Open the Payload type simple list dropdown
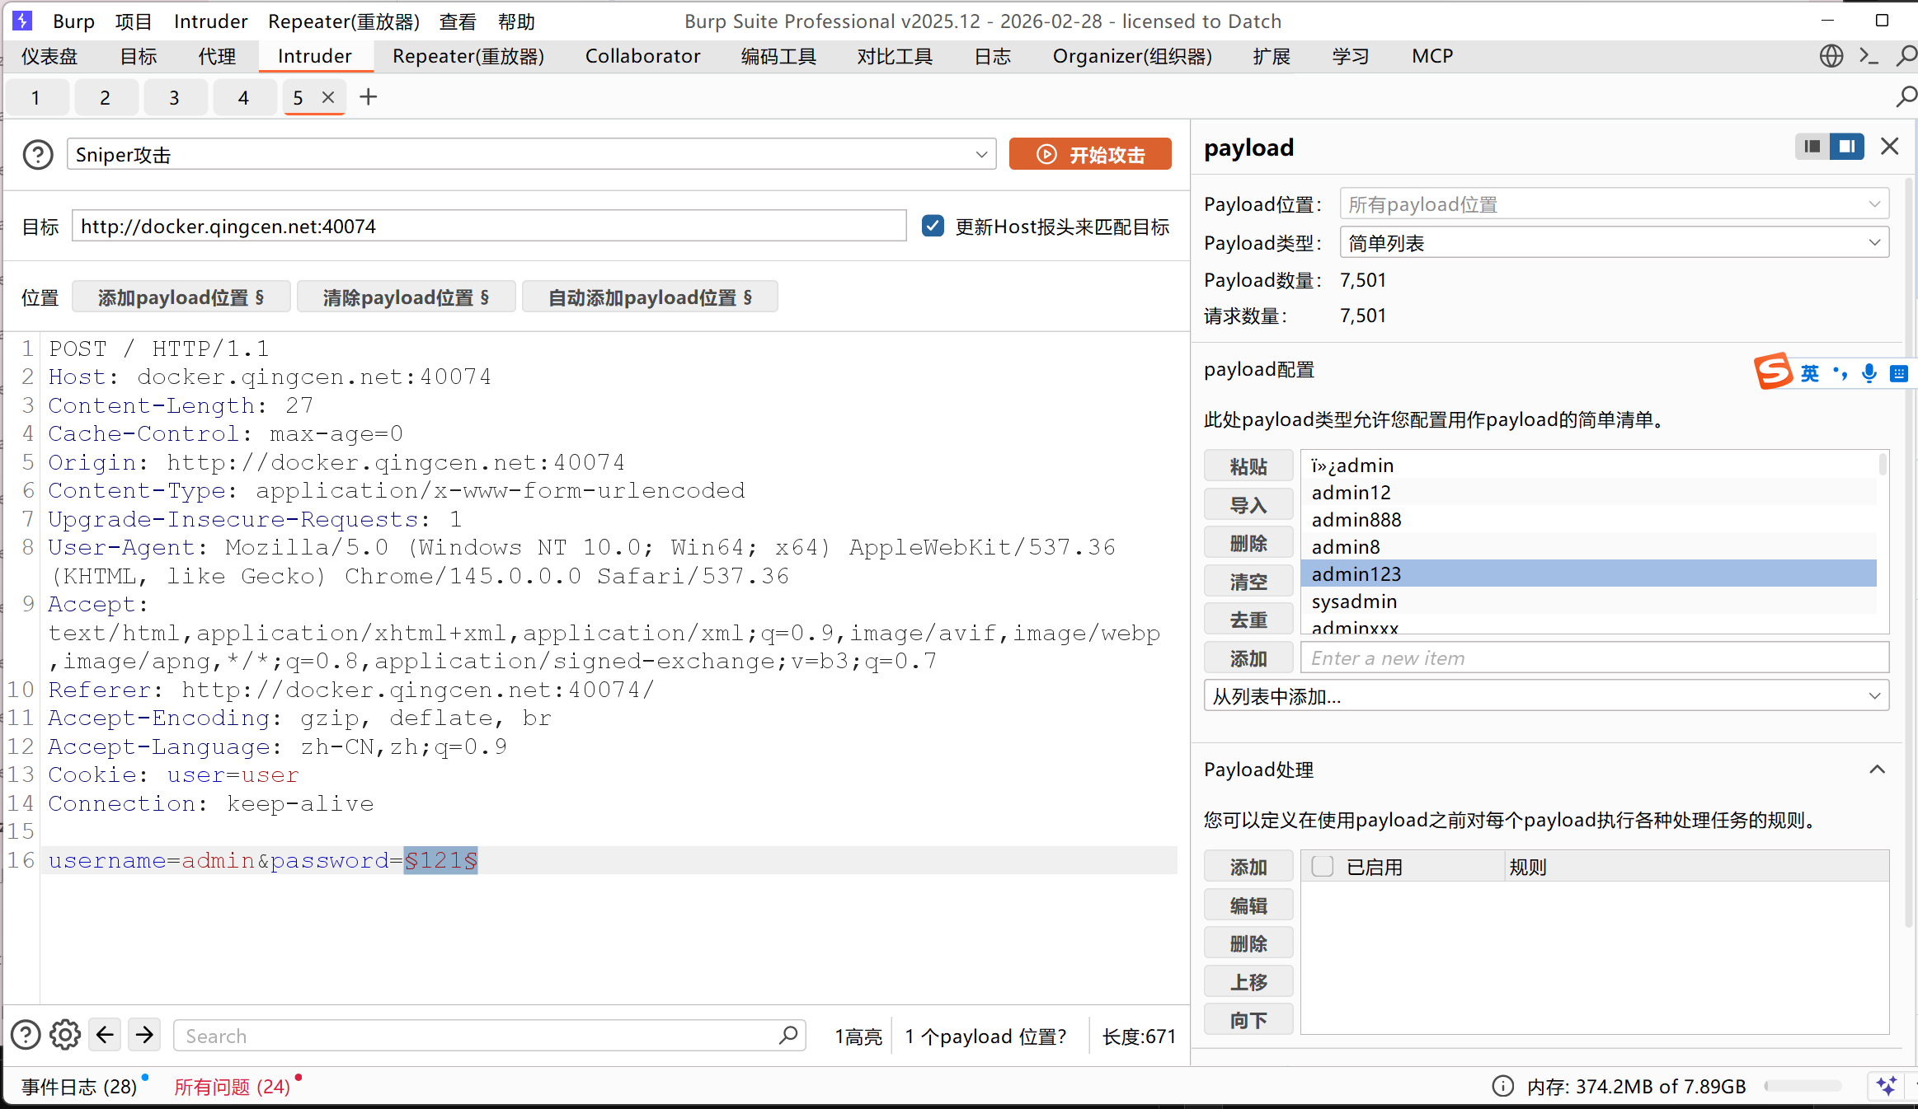This screenshot has width=1918, height=1109. [1614, 243]
